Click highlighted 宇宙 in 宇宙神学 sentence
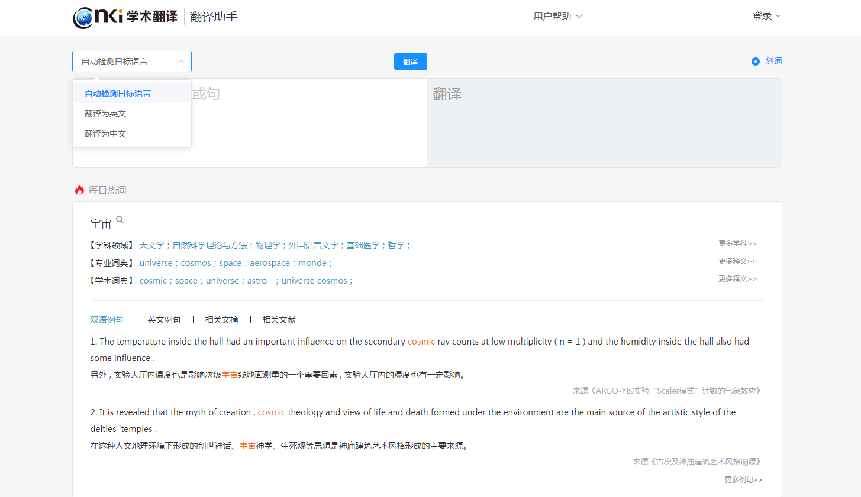Image resolution: width=861 pixels, height=497 pixels. coord(247,446)
